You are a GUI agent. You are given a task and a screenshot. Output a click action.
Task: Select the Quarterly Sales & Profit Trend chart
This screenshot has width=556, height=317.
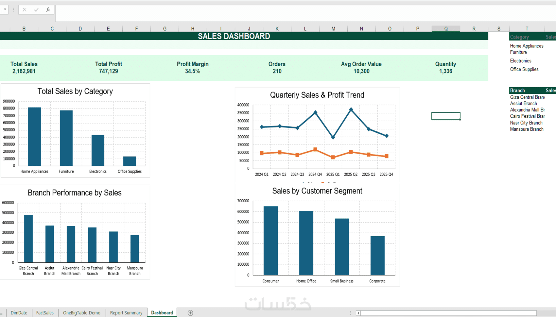coord(317,135)
